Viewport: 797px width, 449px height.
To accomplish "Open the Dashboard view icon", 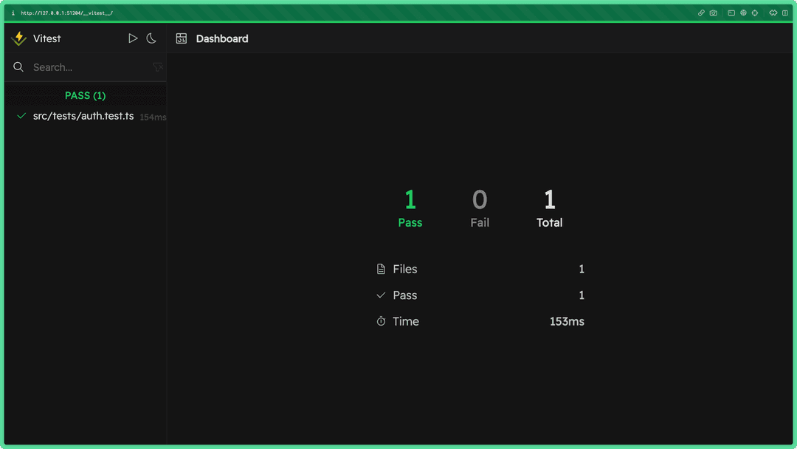I will click(182, 38).
